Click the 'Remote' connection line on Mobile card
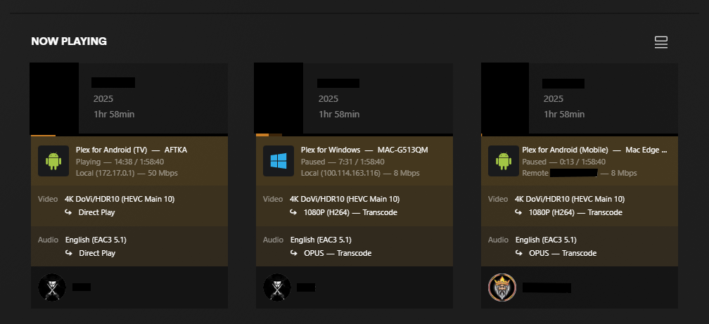The image size is (709, 324). pyautogui.click(x=580, y=173)
